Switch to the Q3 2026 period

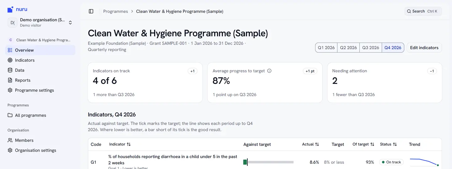pos(371,48)
